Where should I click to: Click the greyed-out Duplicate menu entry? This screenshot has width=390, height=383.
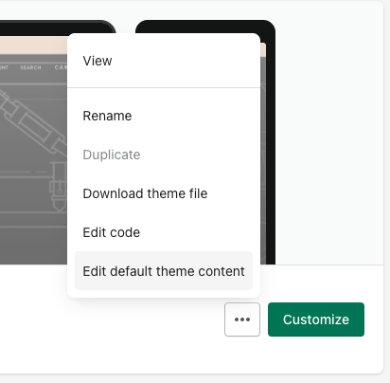[x=164, y=155]
